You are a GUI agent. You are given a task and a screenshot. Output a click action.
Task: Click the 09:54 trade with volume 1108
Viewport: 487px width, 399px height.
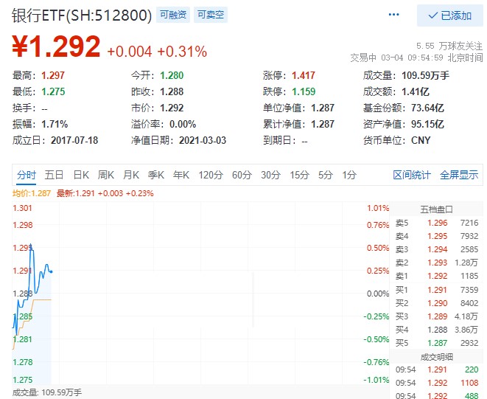437,383
